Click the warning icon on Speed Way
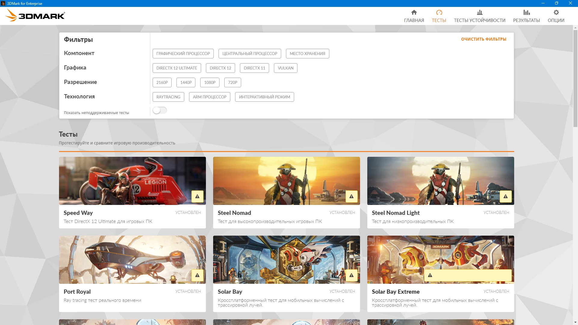This screenshot has height=325, width=578. click(197, 197)
